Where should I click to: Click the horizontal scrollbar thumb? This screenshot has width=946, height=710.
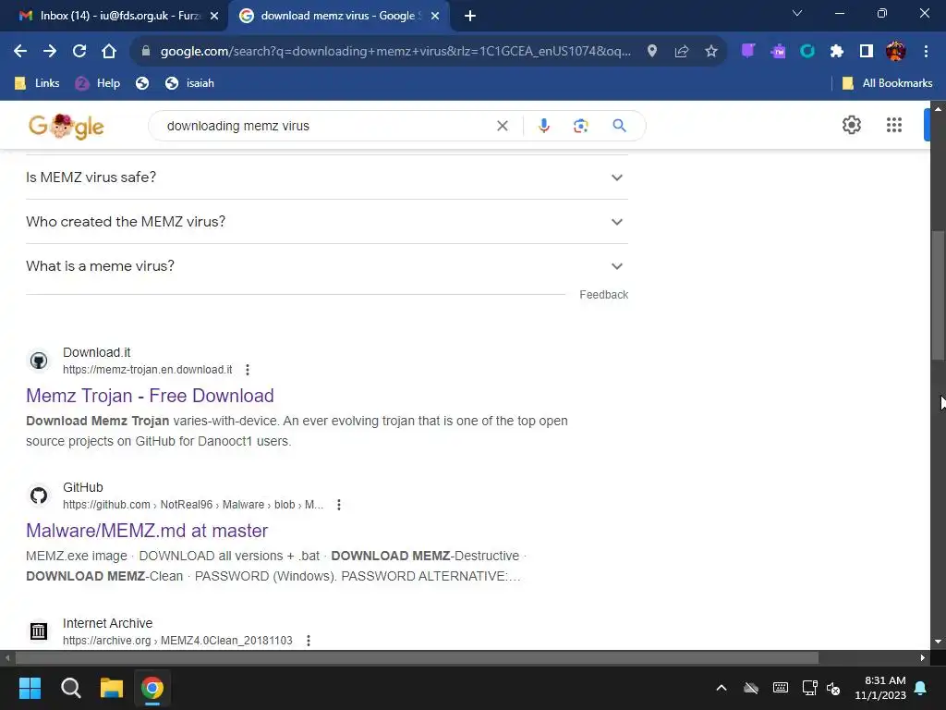coord(417,657)
